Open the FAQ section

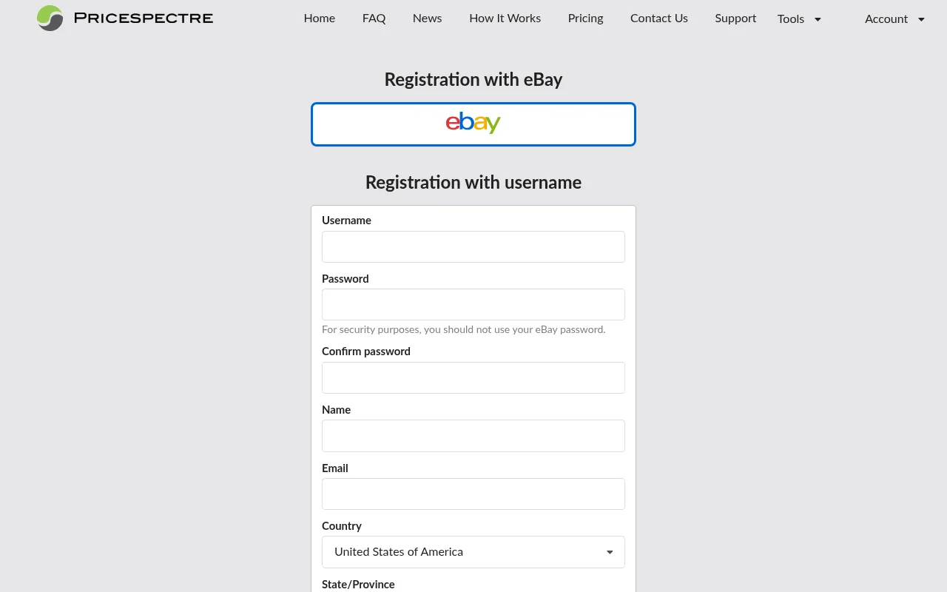374,18
